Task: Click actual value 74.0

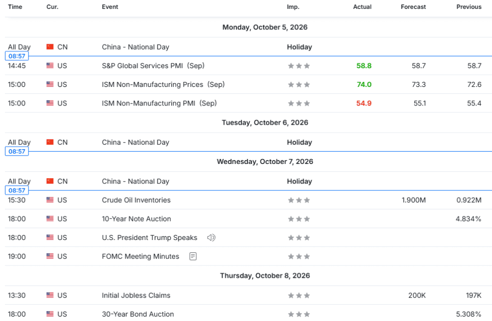Action: coord(364,84)
